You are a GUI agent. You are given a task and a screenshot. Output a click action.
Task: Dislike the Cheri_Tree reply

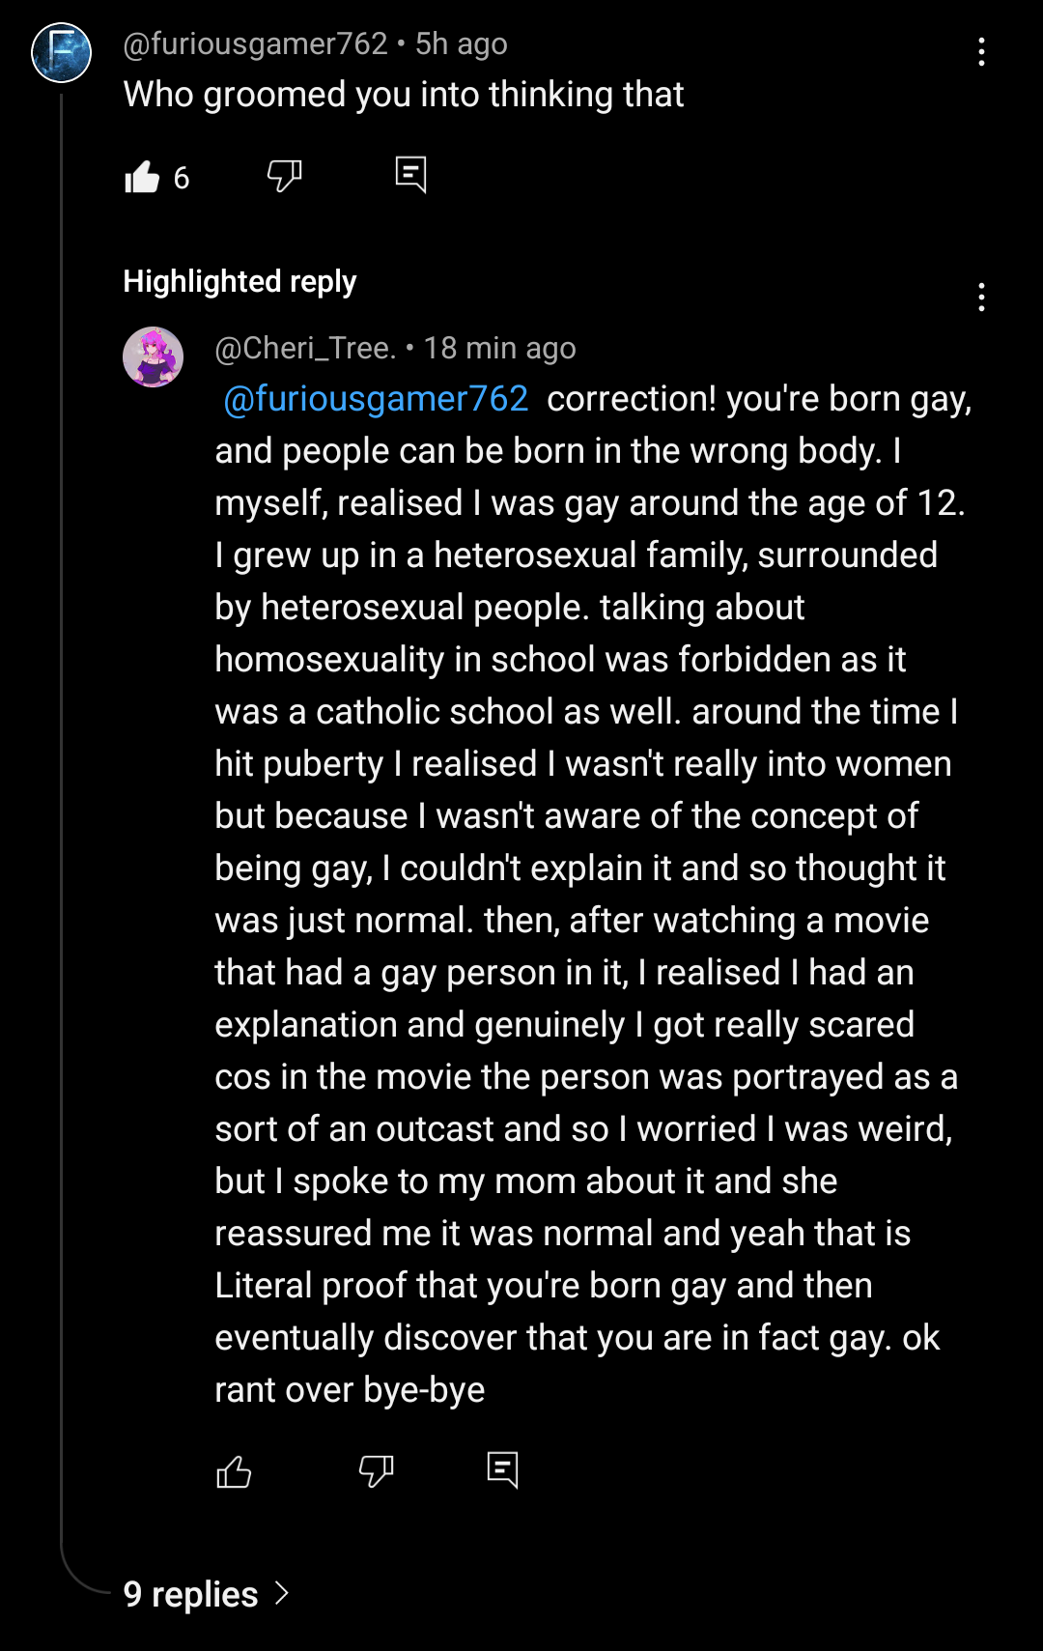(376, 1471)
